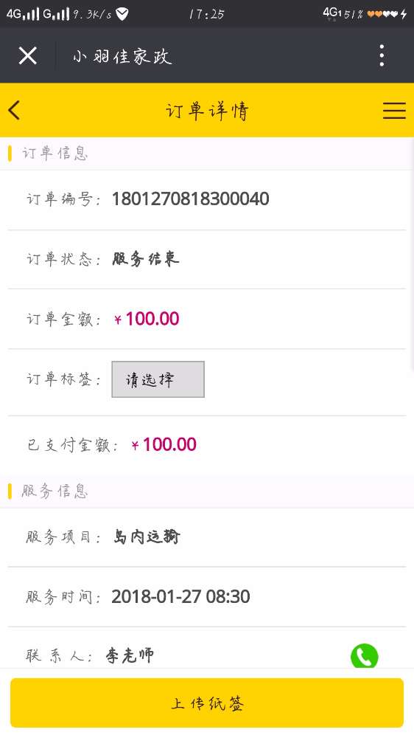The height and width of the screenshot is (738, 414).
Task: Open the hamburger menu icon
Action: point(394,111)
